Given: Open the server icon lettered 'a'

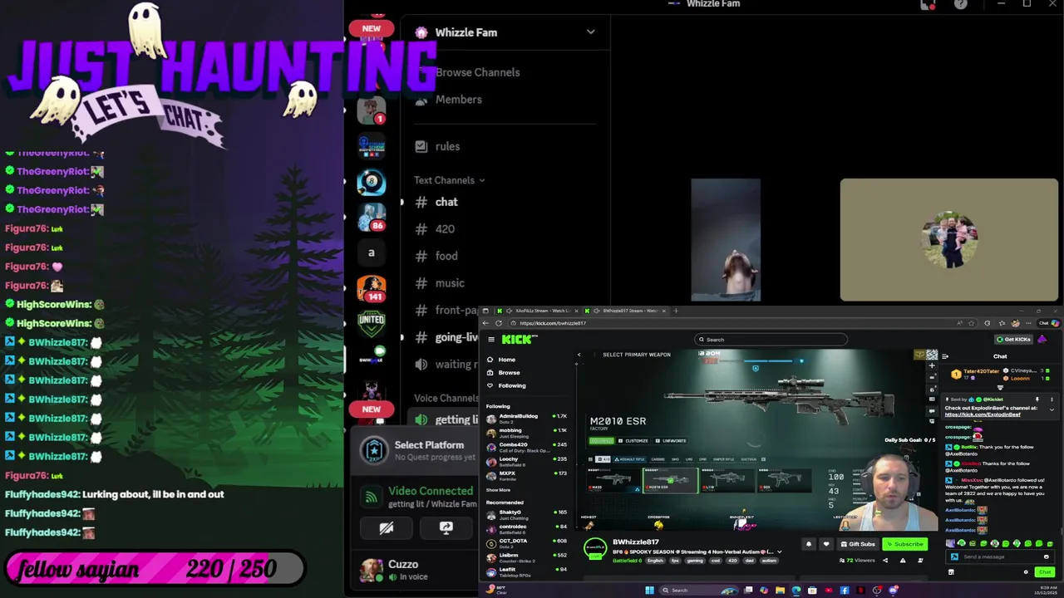Looking at the screenshot, I should pyautogui.click(x=372, y=252).
